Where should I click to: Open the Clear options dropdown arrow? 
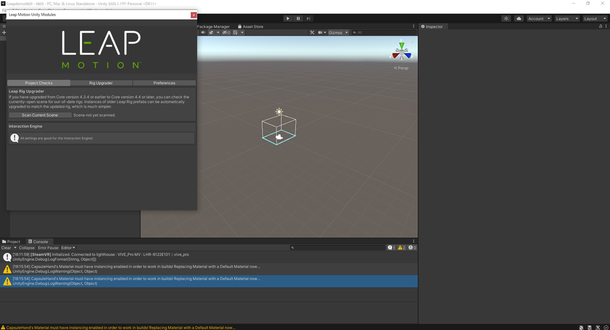tap(15, 248)
